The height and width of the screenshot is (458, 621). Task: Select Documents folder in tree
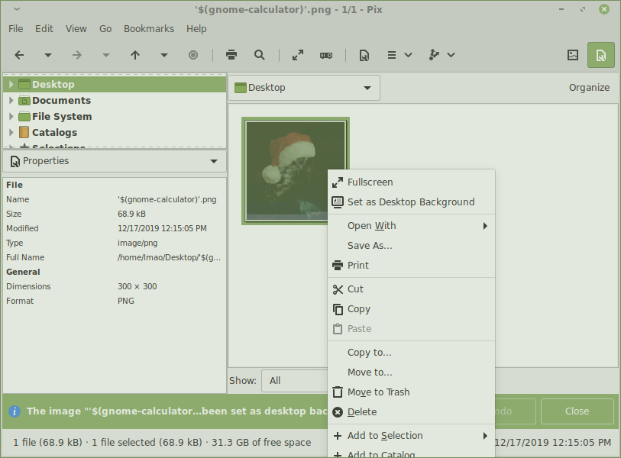click(x=61, y=101)
